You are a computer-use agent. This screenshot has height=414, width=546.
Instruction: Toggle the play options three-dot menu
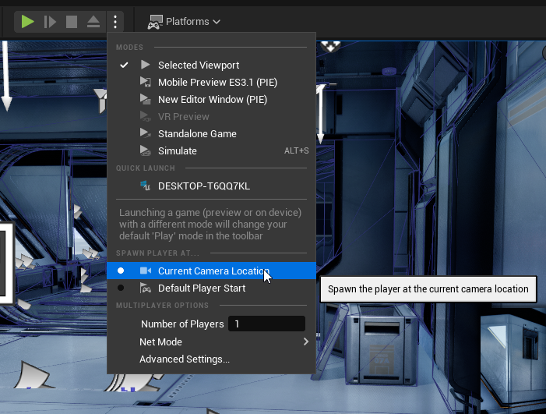point(114,22)
